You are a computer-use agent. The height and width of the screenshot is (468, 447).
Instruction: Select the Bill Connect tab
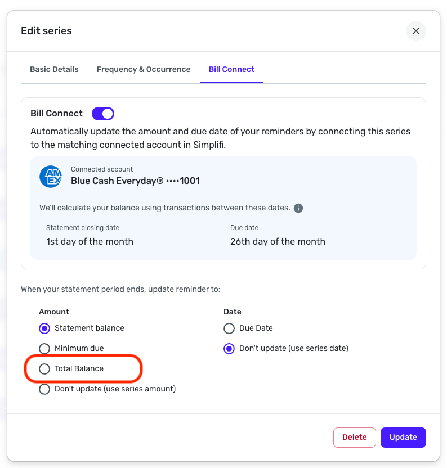(x=231, y=69)
